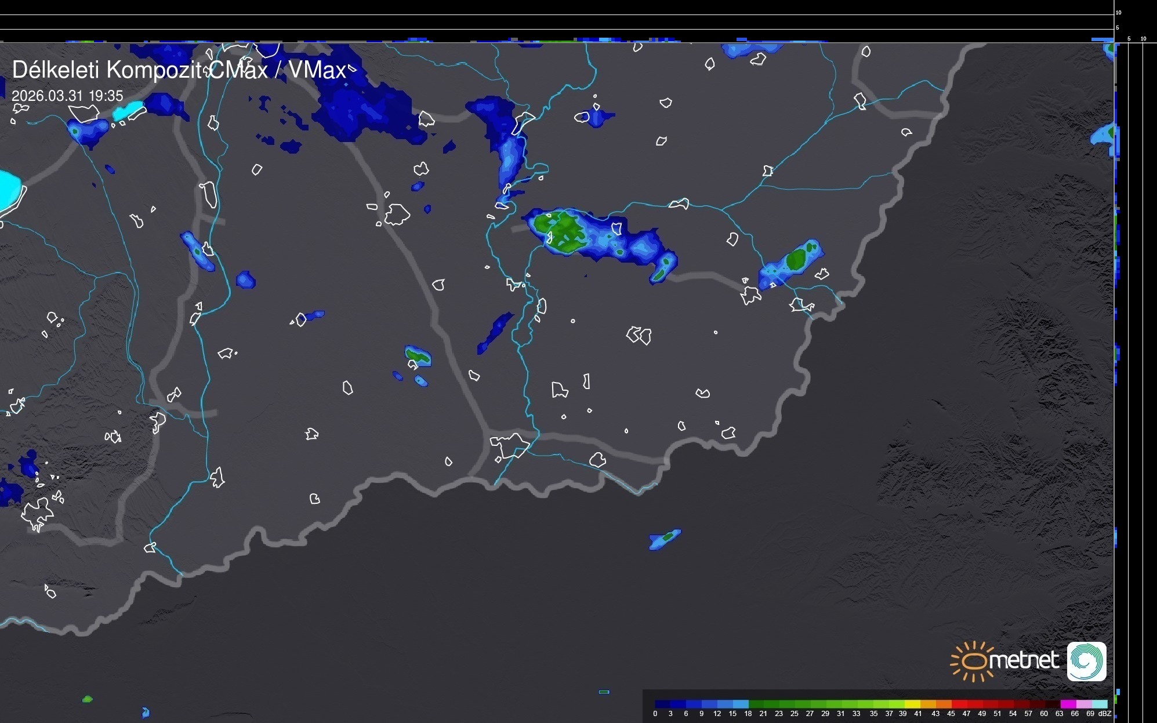The width and height of the screenshot is (1157, 723).
Task: Select the pale cyan 69 dBZ swatch
Action: coord(1099,704)
